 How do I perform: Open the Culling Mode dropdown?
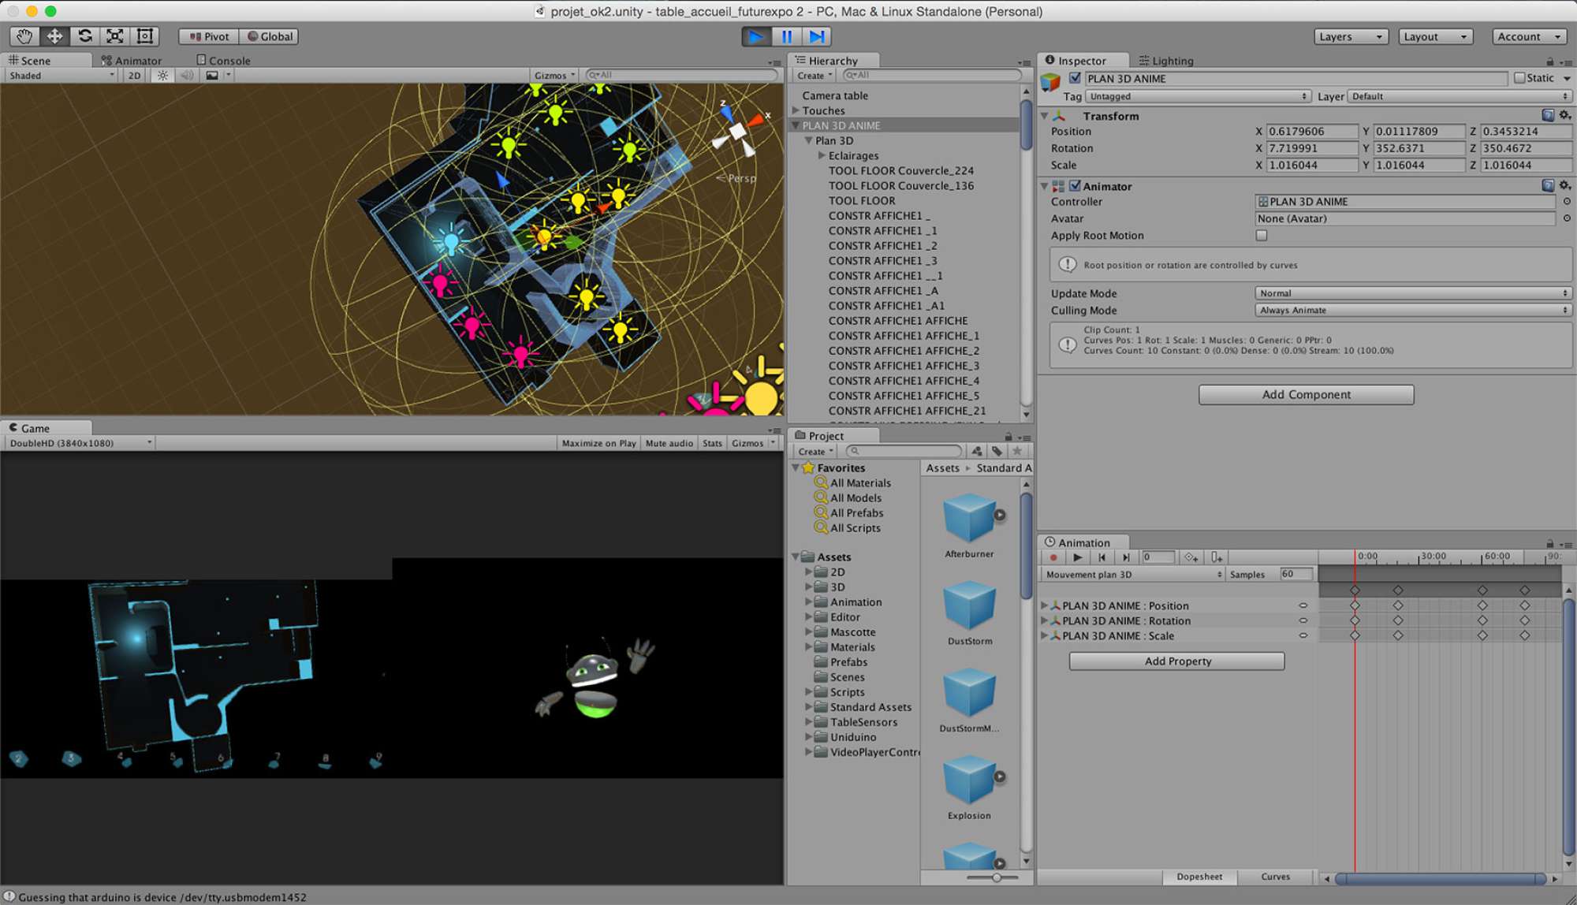pos(1412,311)
